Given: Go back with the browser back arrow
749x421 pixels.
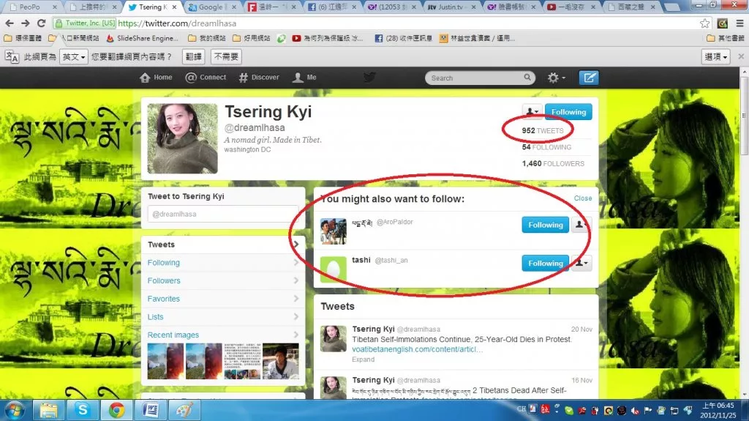Looking at the screenshot, I should point(9,23).
